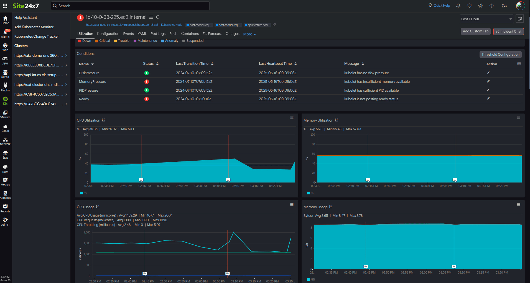Edit the MemoryPressure condition pencil icon
The image size is (530, 283).
pyautogui.click(x=488, y=81)
